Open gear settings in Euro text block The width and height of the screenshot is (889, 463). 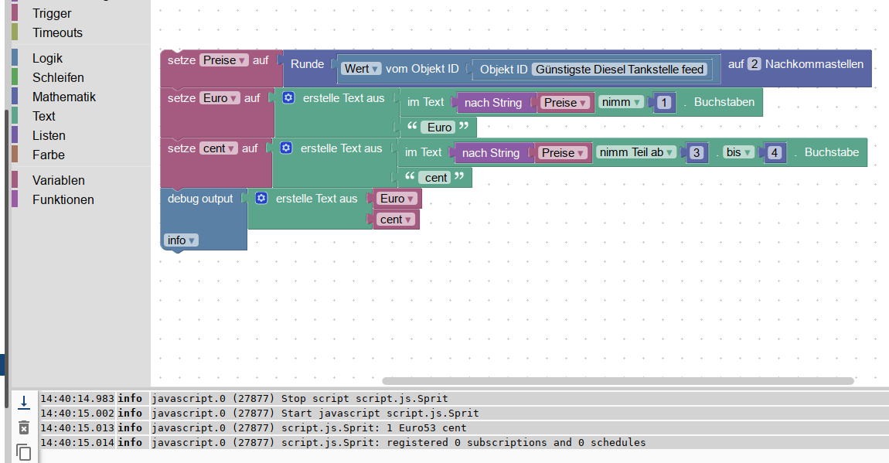coord(288,97)
